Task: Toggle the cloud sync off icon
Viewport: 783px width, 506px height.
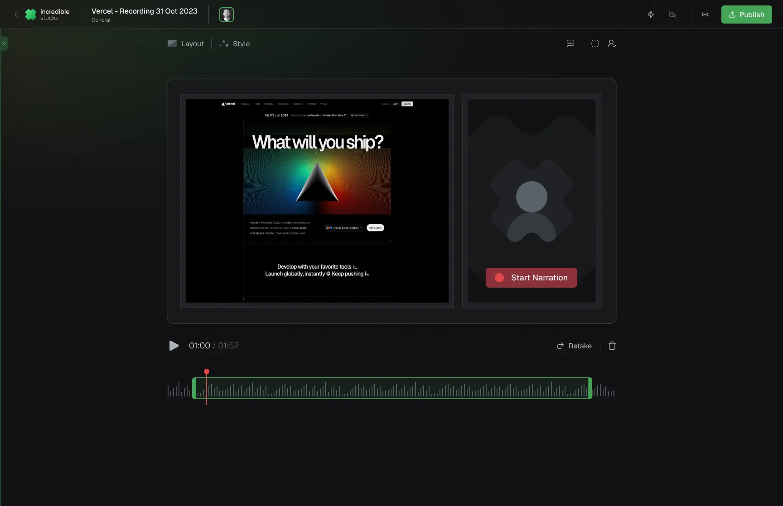Action: point(672,14)
